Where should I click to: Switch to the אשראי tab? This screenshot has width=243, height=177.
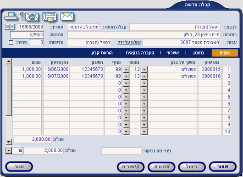click(x=173, y=53)
